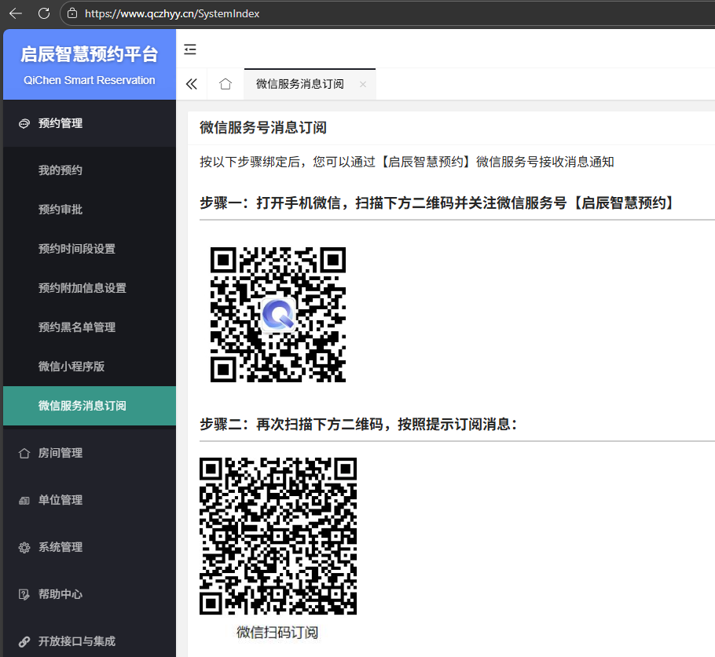Open the 开放接口与集成 menu
715x657 pixels.
point(77,641)
